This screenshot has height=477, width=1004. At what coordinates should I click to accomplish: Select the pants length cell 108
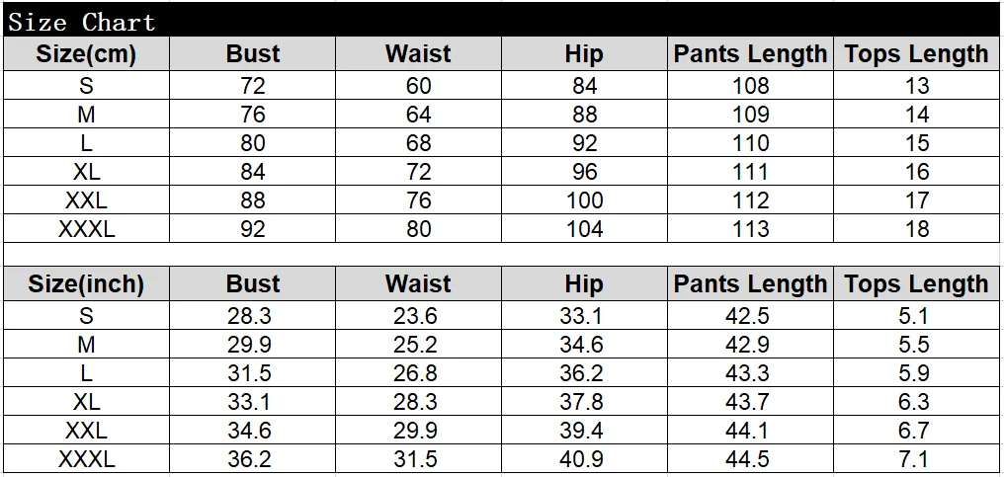[x=750, y=85]
